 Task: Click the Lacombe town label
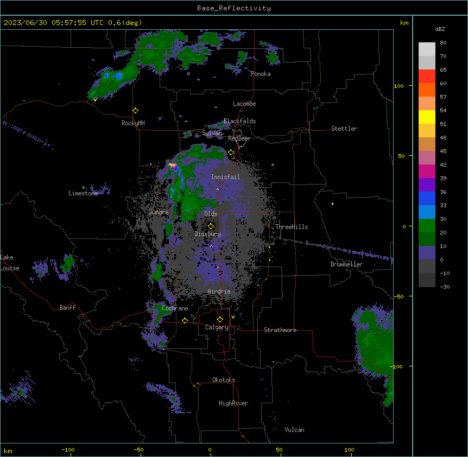[x=244, y=104]
